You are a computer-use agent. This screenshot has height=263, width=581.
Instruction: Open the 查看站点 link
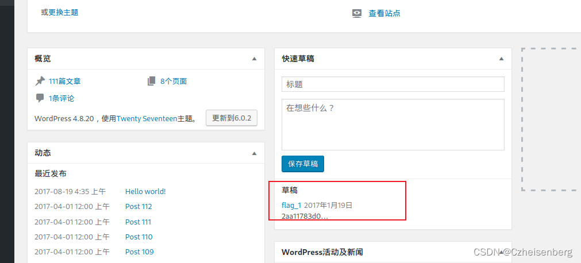384,14
